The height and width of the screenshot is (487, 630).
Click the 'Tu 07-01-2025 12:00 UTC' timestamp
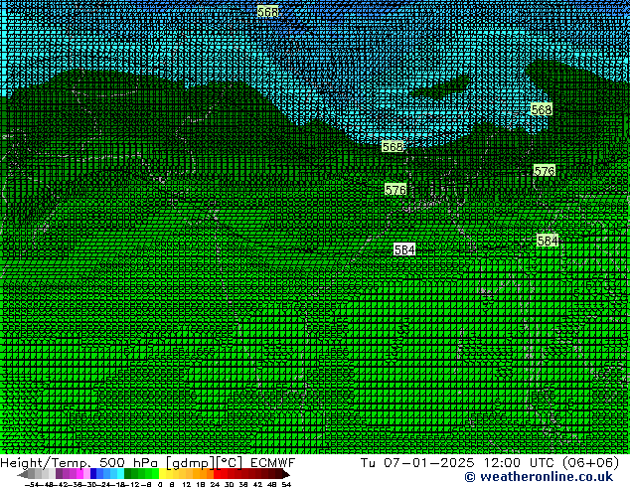[x=458, y=462]
